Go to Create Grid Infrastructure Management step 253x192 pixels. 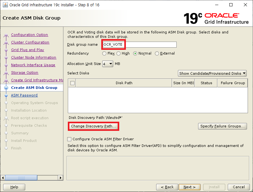pyautogui.click(x=37, y=80)
